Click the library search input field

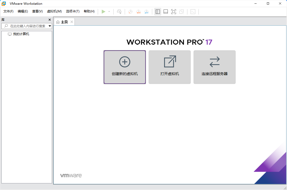coord(26,26)
